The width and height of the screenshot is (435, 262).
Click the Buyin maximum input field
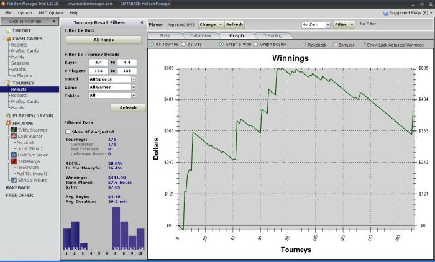click(x=127, y=63)
